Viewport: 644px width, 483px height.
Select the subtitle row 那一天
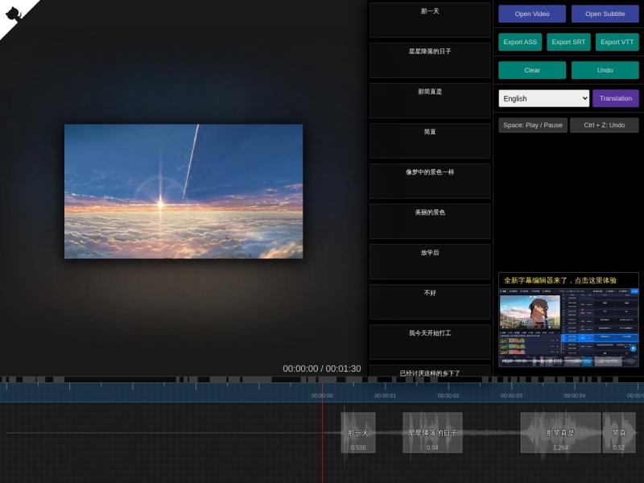pyautogui.click(x=430, y=19)
